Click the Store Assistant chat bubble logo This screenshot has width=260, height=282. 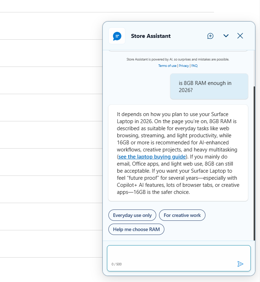[x=117, y=36]
